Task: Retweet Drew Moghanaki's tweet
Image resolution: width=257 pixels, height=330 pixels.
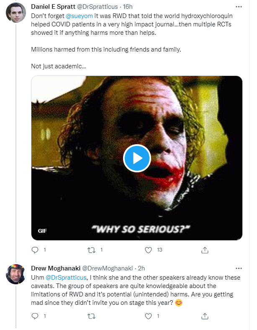Action: coord(91,316)
